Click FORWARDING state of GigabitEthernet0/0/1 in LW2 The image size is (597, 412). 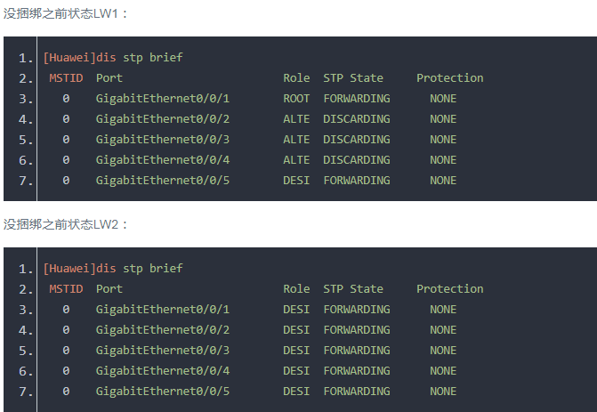356,310
